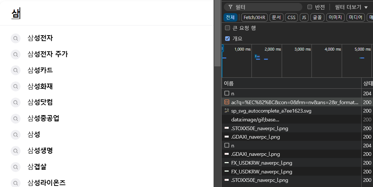Click the 4,000 ms timeline marker
The width and height of the screenshot is (373, 187).
click(x=332, y=49)
